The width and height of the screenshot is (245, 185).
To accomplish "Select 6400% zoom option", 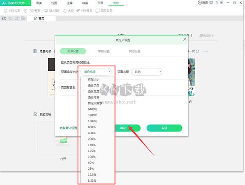I will point(93,109).
